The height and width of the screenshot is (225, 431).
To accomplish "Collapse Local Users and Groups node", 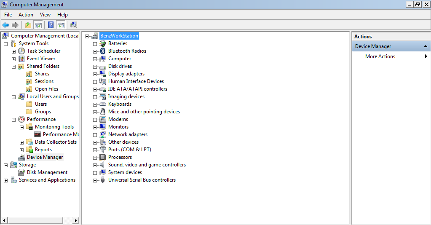I will click(x=13, y=97).
